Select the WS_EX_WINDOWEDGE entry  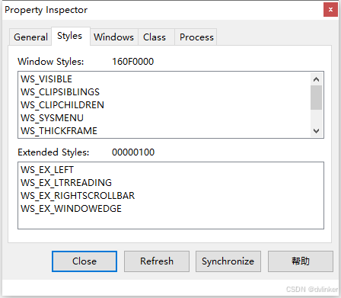(71, 209)
